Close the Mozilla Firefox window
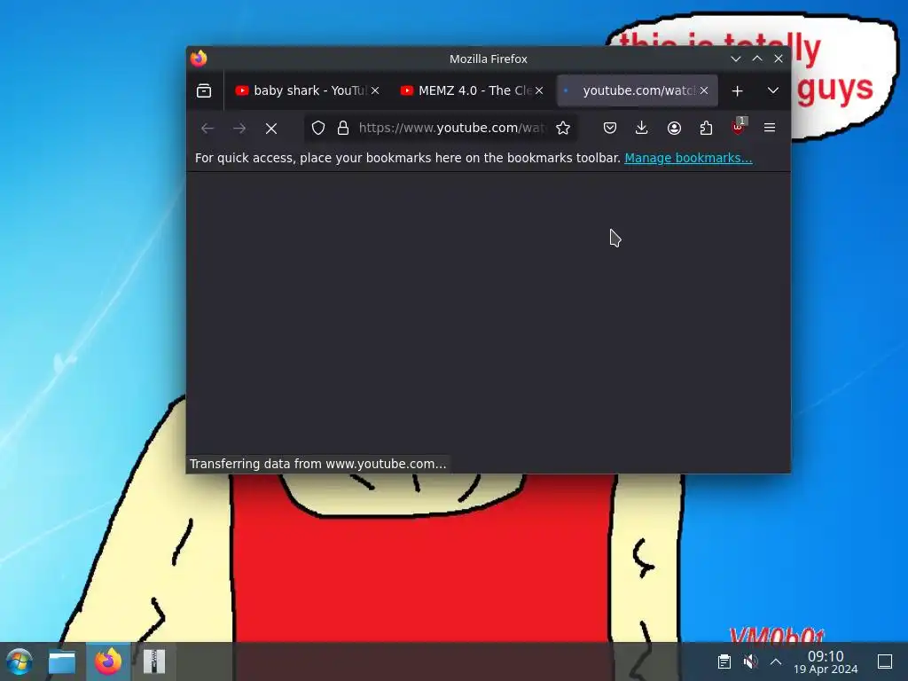The image size is (908, 681). (x=779, y=59)
